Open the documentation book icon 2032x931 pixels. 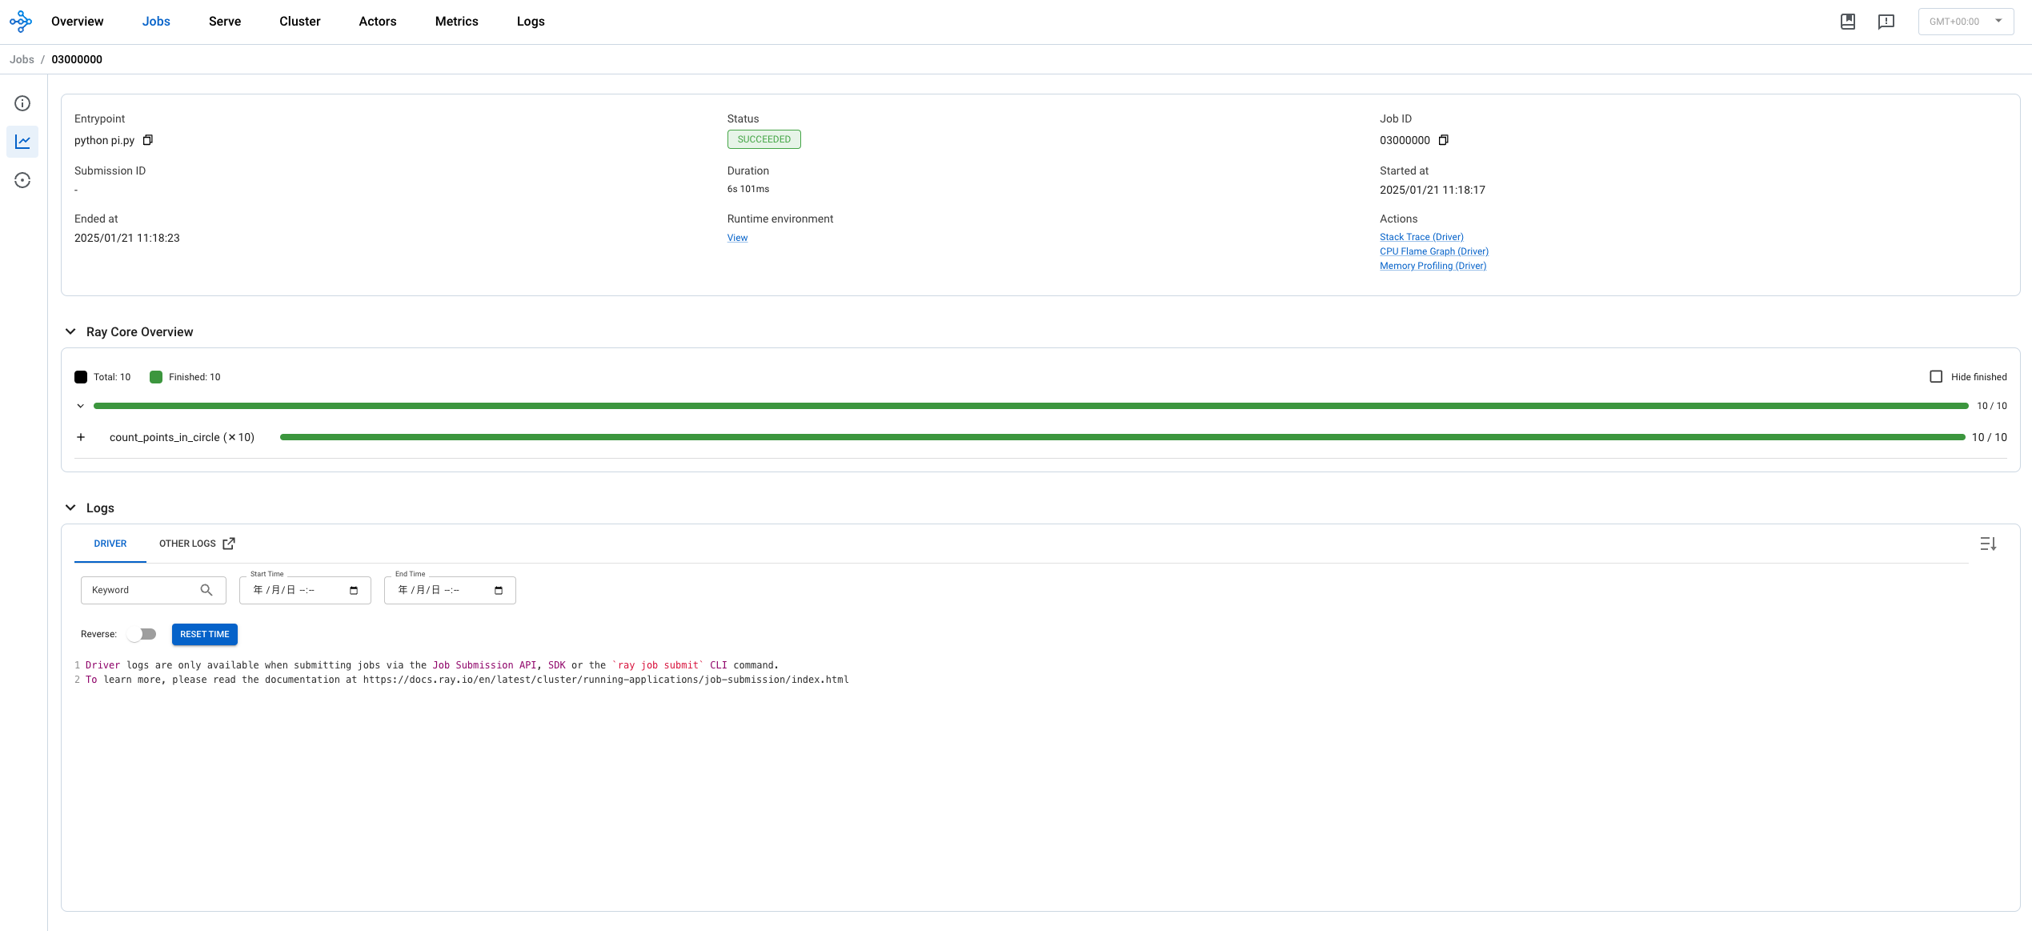(1847, 22)
